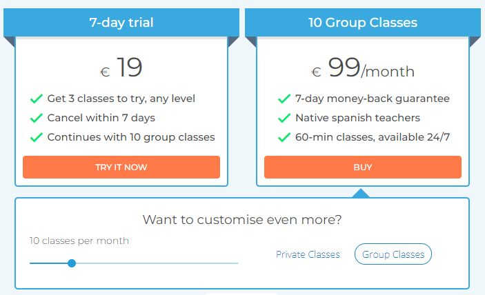Click the 'Continues with 10 group classes' text
485x295 pixels.
point(131,137)
